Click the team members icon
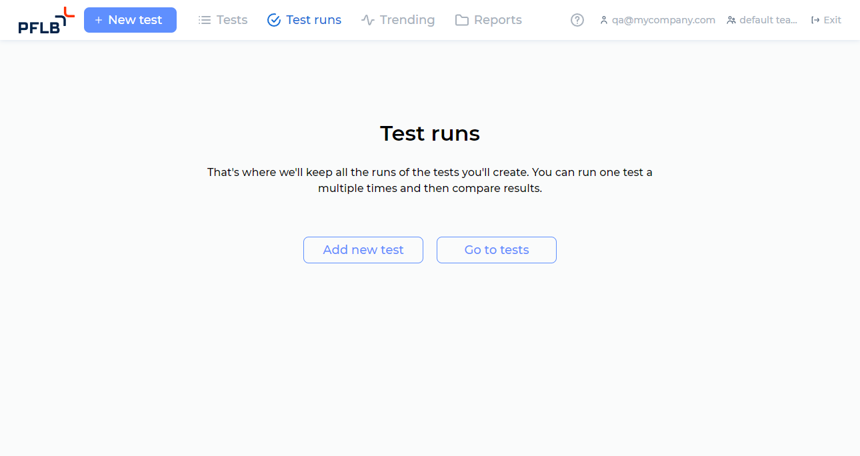Screen dimensions: 860x456 coord(730,19)
